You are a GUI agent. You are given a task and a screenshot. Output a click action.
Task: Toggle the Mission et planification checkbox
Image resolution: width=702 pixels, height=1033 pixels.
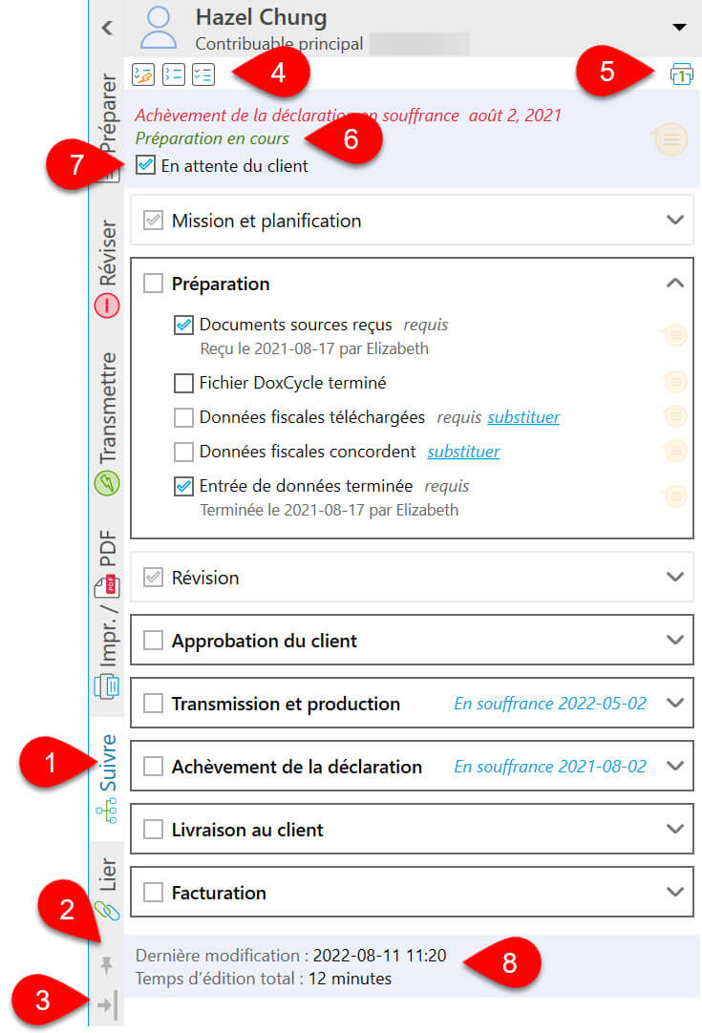[153, 220]
